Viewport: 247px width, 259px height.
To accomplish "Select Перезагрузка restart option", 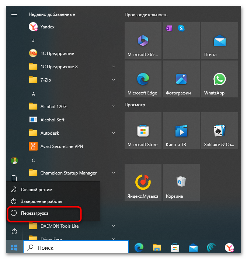I will pyautogui.click(x=53, y=213).
